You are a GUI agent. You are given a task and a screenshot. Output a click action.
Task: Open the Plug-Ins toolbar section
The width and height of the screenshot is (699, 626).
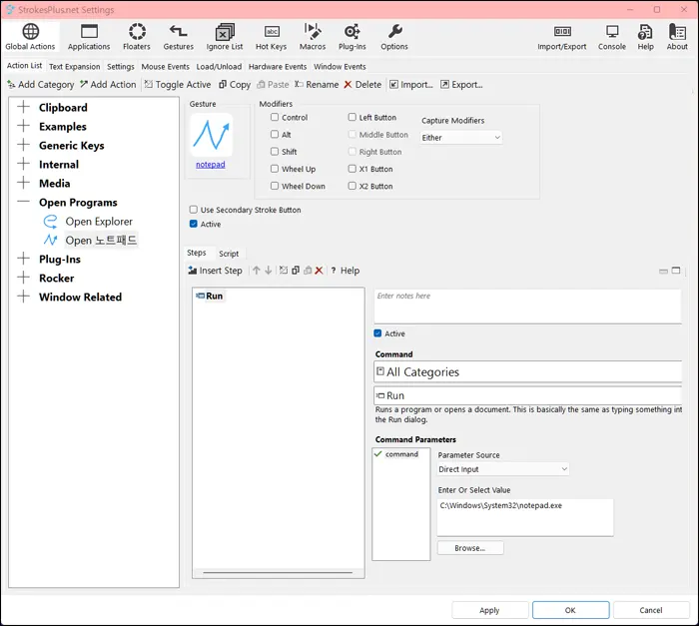352,37
